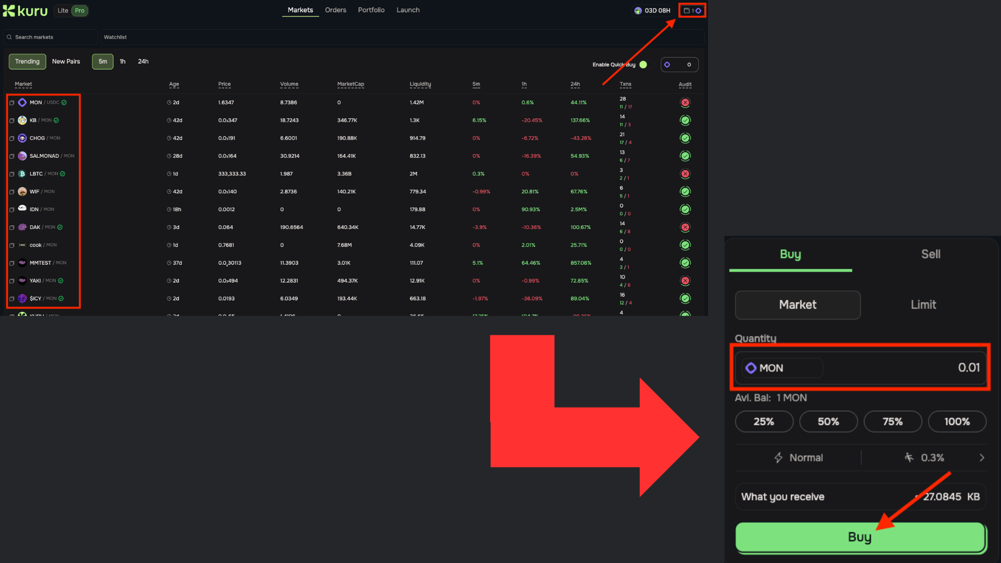Click green passed audit icon in KB row
This screenshot has height=563, width=1001.
pos(685,120)
